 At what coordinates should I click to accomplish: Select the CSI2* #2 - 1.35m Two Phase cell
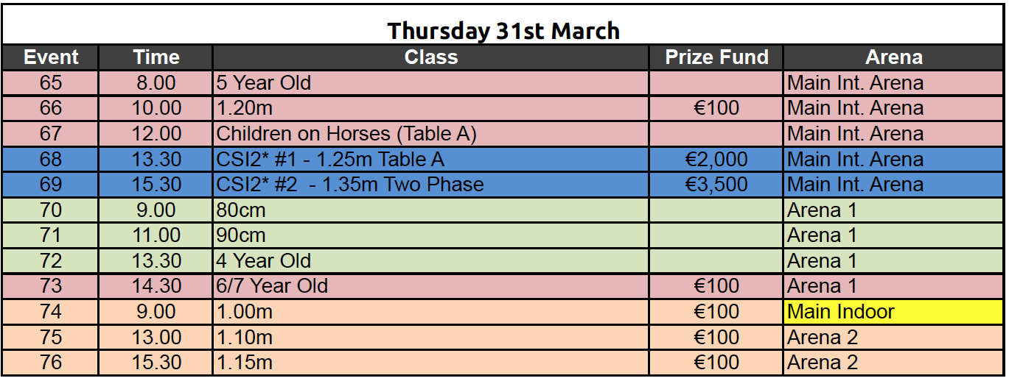point(431,185)
